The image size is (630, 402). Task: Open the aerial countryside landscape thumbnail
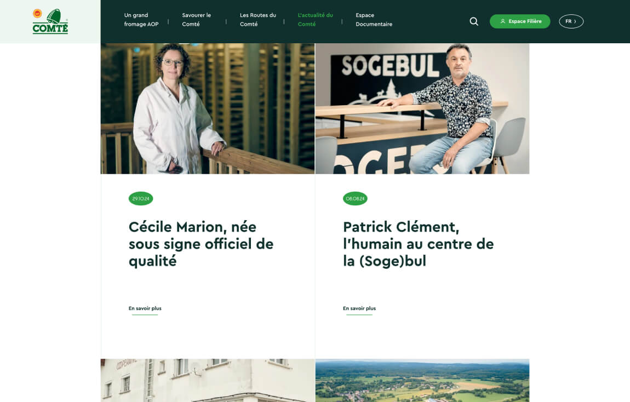tap(422, 380)
